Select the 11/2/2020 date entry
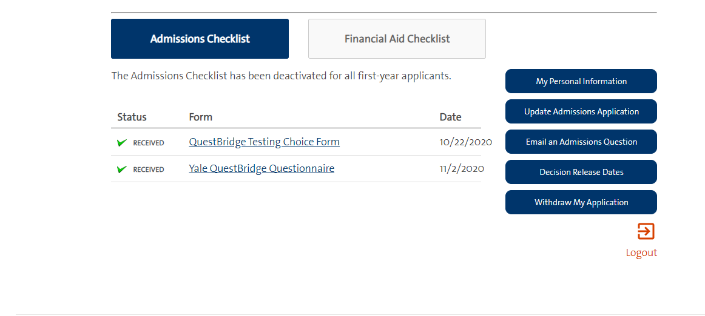Image resolution: width=705 pixels, height=316 pixels. click(461, 169)
